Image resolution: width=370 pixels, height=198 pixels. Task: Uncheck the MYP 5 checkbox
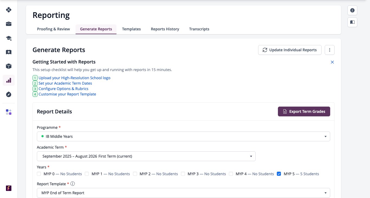pyautogui.click(x=279, y=174)
